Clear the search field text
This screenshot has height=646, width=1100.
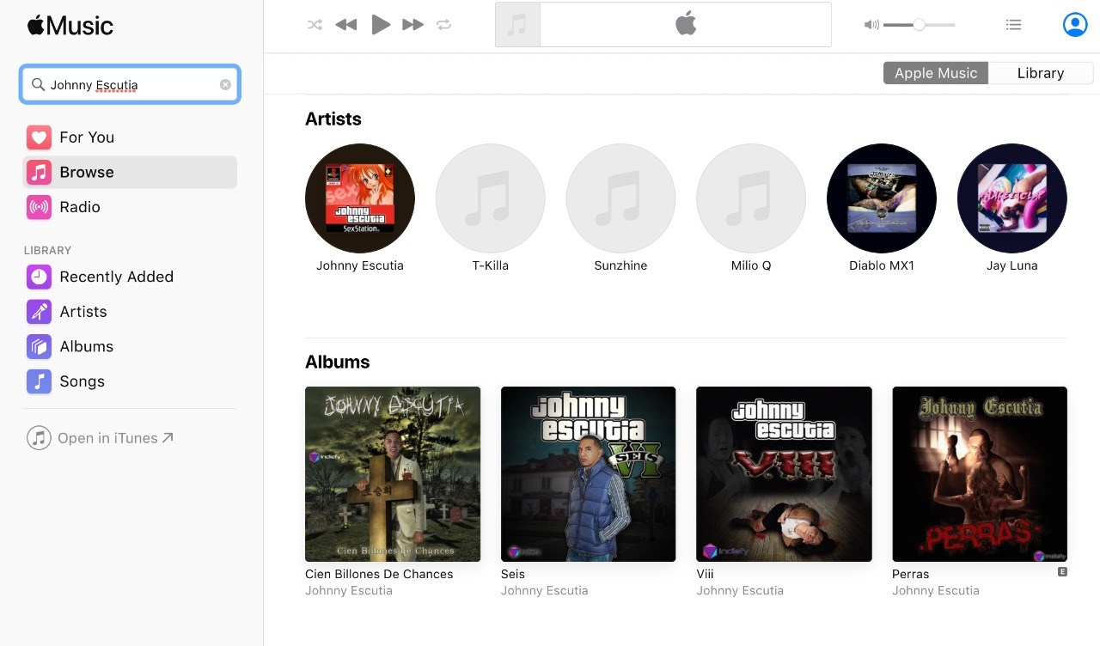(x=225, y=85)
